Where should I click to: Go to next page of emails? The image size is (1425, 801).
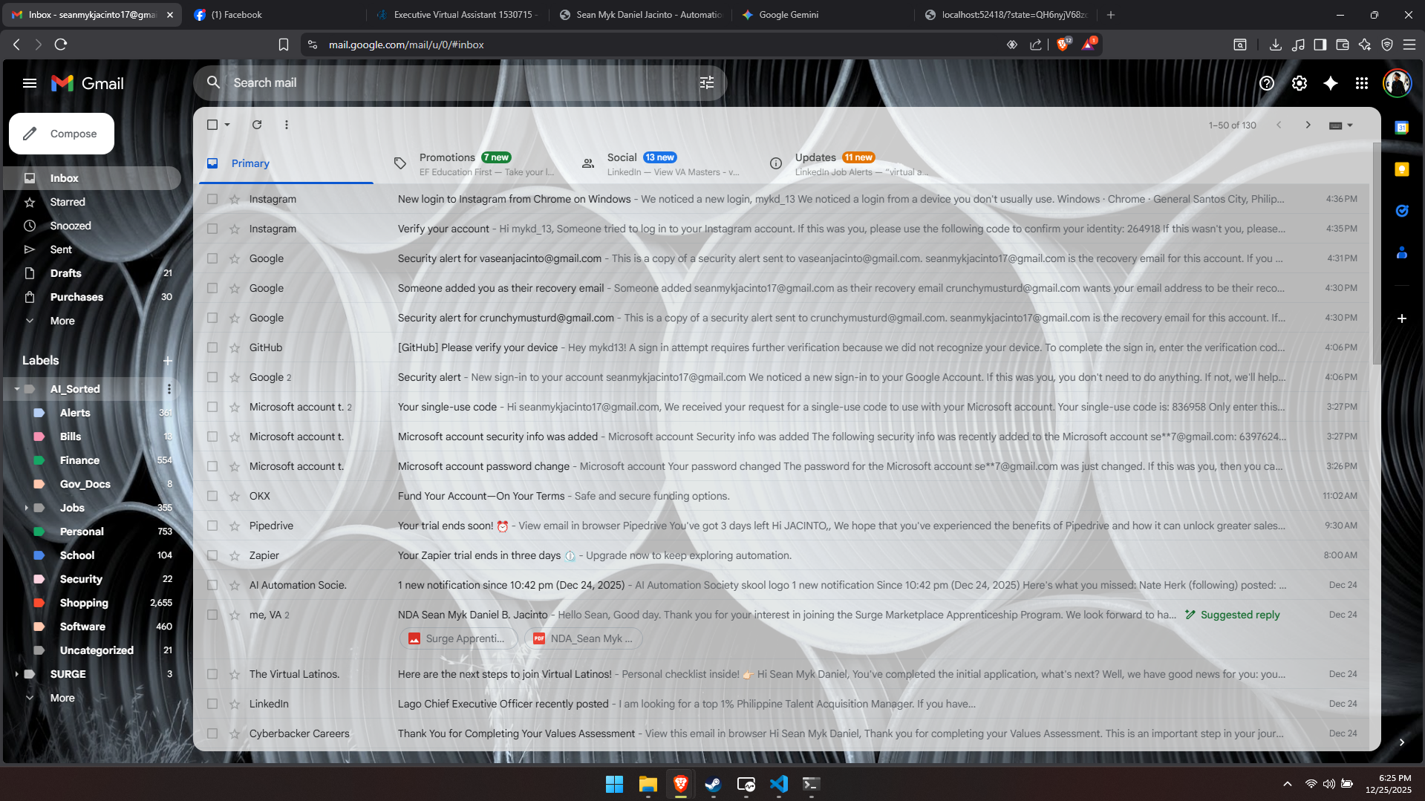(x=1308, y=125)
